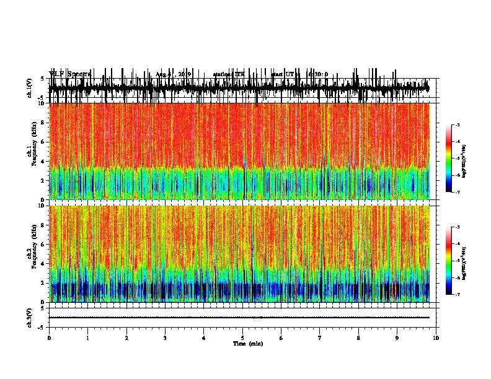Click the flat ch.3 voltage trace
Image resolution: width=491 pixels, height=379 pixels.
(x=239, y=318)
